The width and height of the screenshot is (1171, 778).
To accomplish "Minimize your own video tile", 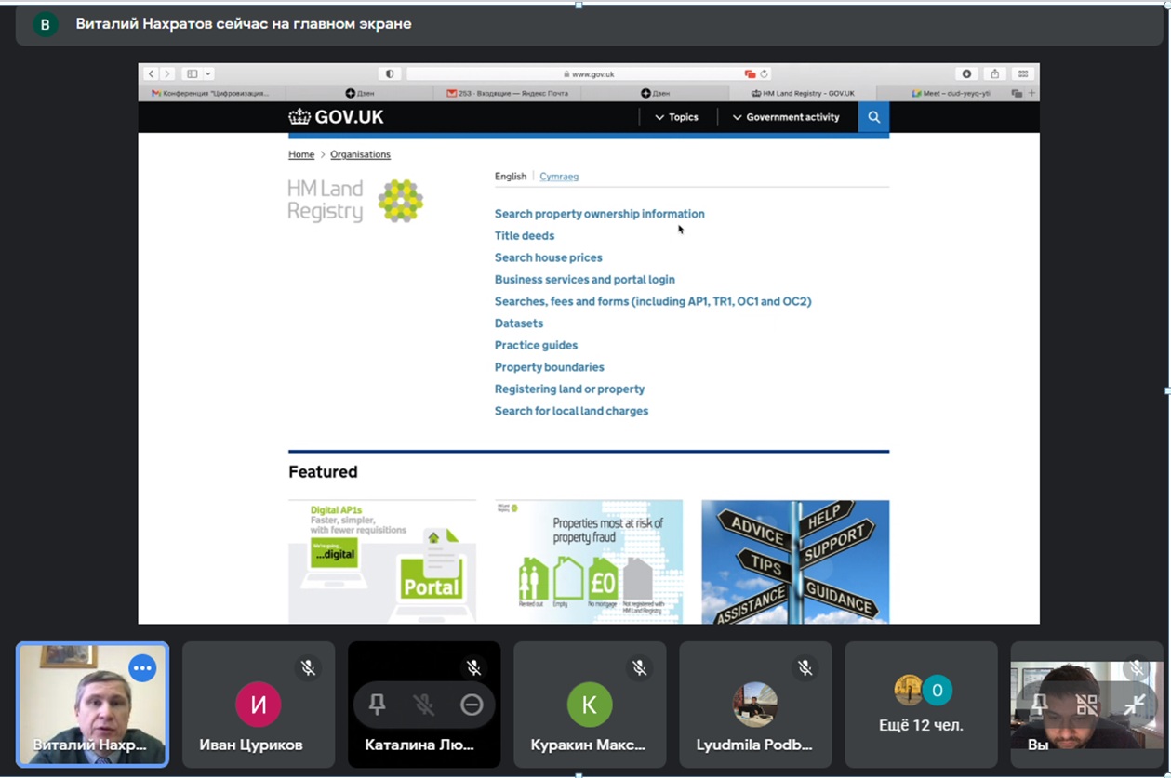I will [x=1134, y=705].
